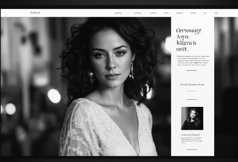
Task: Click the thin divider line under the centered link
Action: click(192, 91)
